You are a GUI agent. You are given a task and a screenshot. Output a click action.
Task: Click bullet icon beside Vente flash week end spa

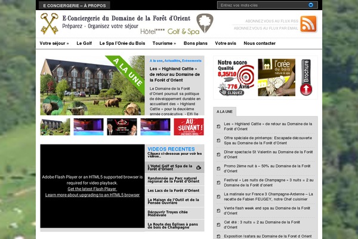point(218,211)
